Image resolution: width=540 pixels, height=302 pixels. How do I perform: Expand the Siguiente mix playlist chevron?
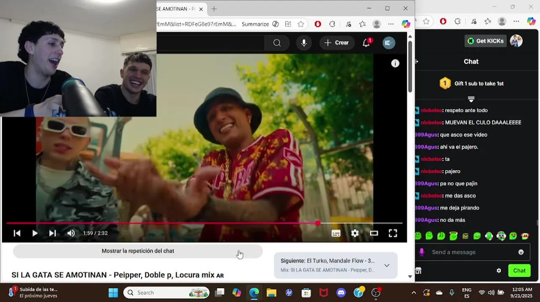coord(386,265)
